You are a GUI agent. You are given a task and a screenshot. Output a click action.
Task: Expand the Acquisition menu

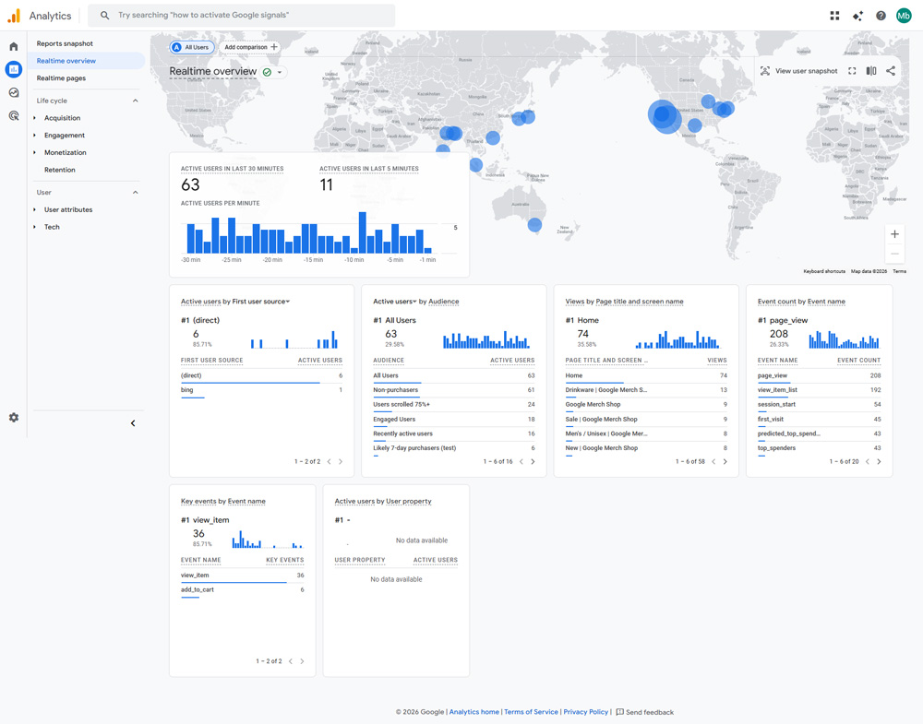pos(34,118)
